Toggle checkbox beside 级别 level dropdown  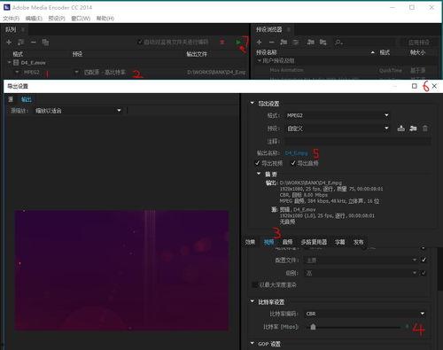(424, 273)
